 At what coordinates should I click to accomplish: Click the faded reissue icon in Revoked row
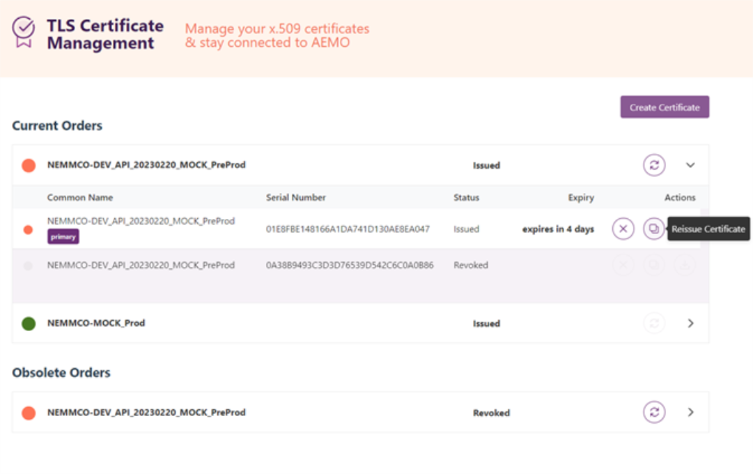point(653,266)
